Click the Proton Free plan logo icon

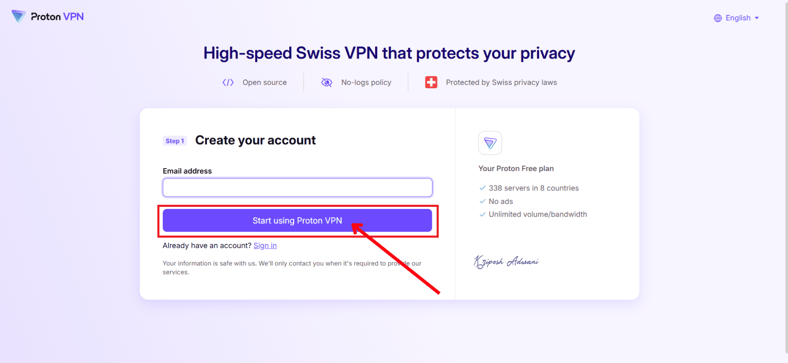(x=490, y=143)
